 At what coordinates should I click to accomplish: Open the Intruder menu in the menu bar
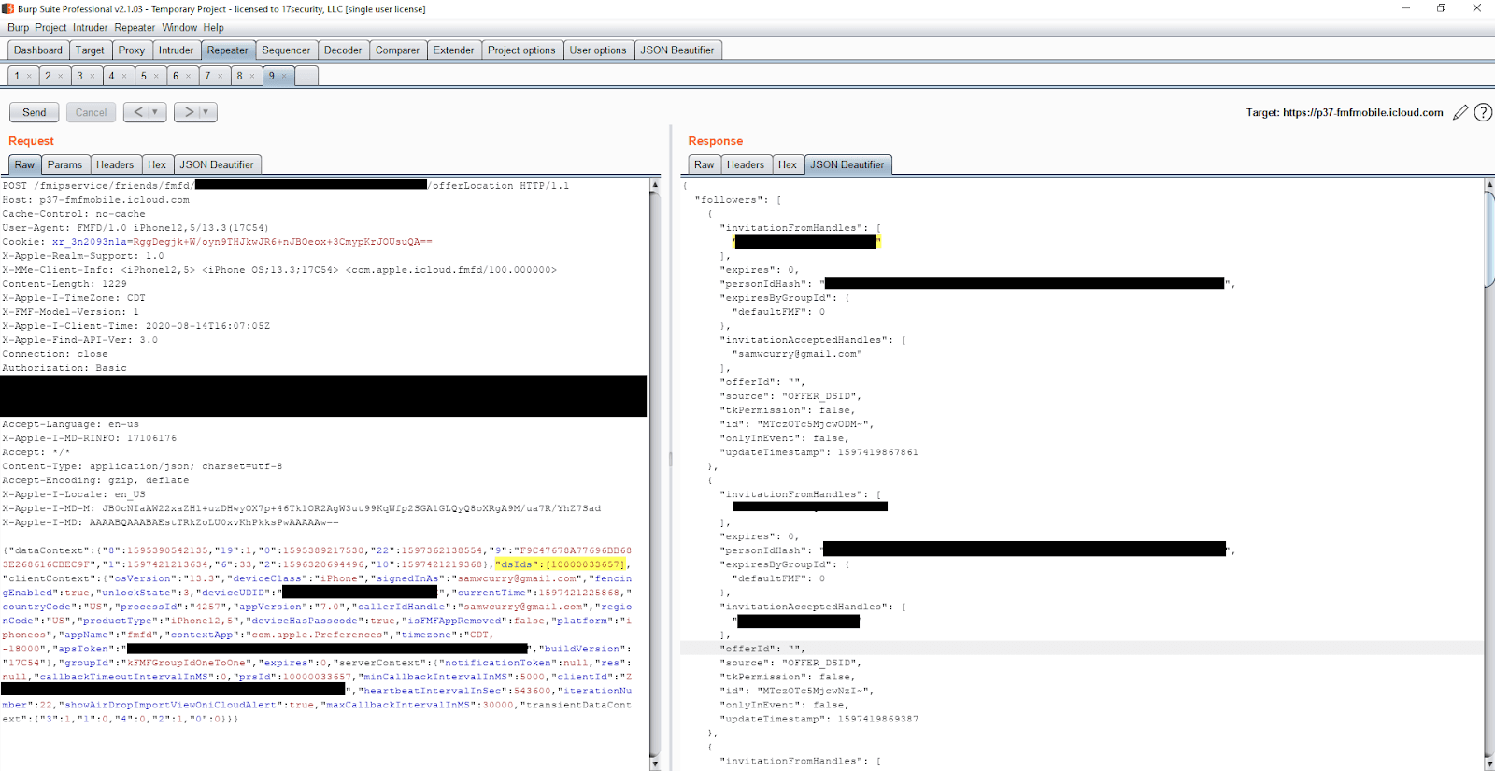click(91, 28)
